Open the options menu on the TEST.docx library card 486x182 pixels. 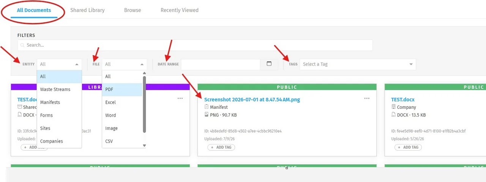(180, 99)
